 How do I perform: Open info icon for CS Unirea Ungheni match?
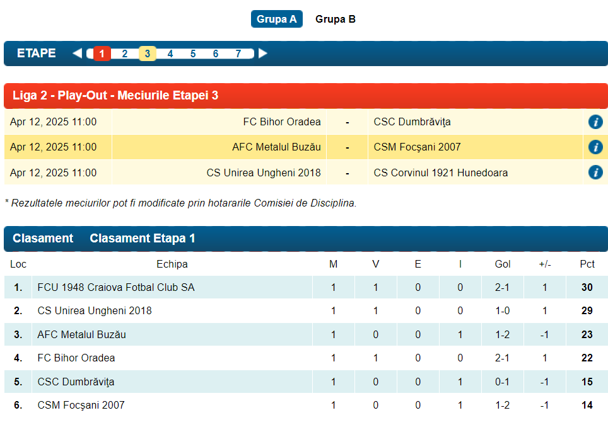595,173
